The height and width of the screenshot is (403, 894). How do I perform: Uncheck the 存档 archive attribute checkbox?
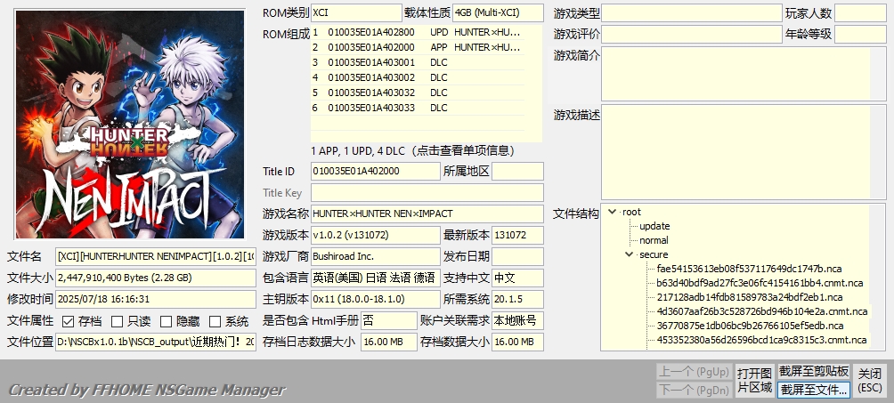click(x=69, y=321)
